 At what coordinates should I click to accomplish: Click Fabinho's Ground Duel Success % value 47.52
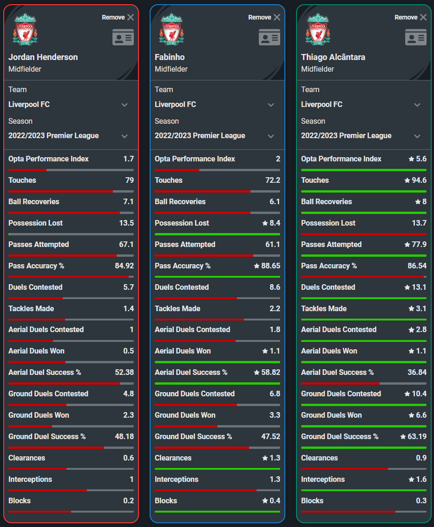270,437
